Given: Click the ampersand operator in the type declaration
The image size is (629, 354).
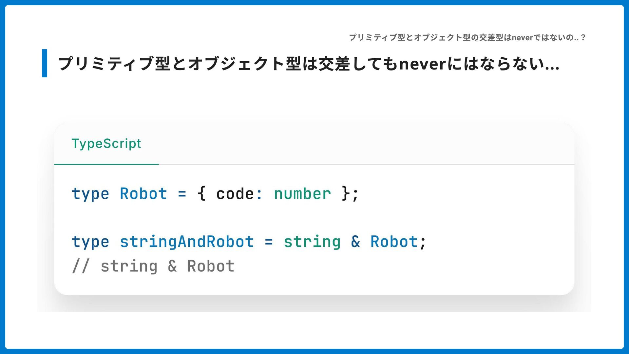Looking at the screenshot, I should point(355,242).
